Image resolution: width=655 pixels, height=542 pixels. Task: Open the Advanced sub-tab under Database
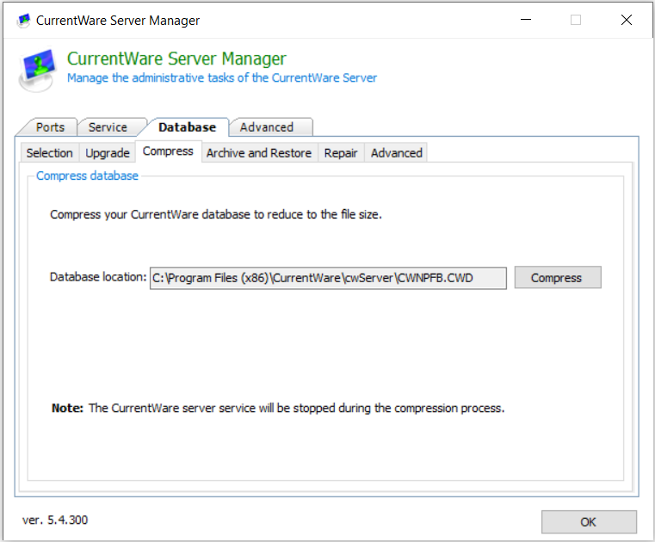click(397, 153)
